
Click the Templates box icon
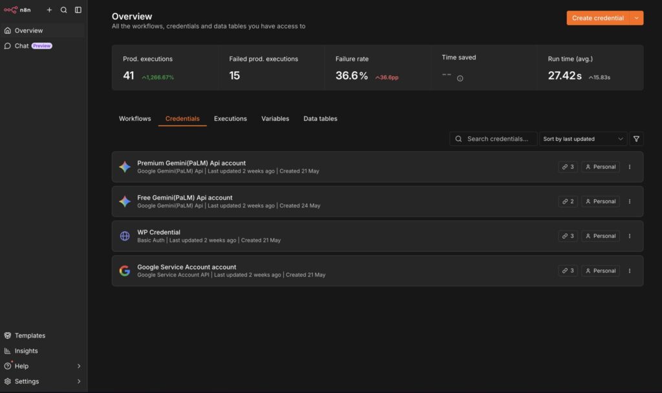(8, 335)
